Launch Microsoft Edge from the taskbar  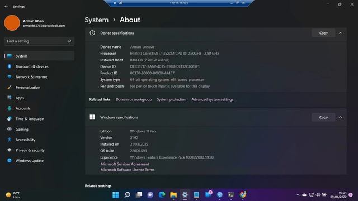click(162, 195)
